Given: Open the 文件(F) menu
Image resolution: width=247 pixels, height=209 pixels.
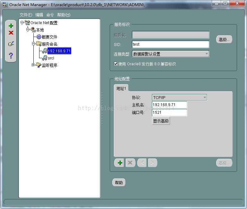Looking at the screenshot, I should [x=26, y=15].
